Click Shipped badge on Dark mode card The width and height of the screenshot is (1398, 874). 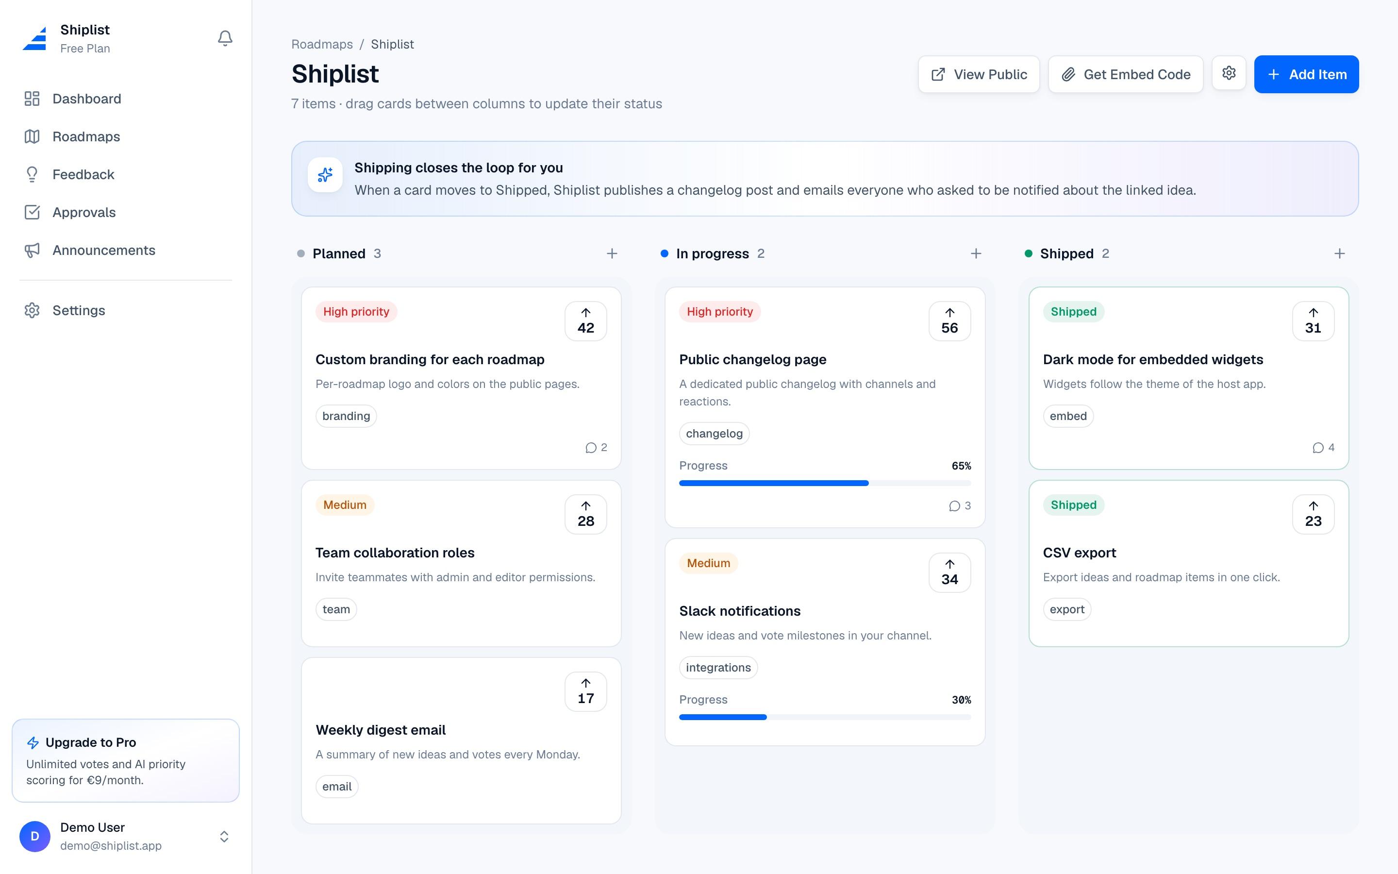coord(1073,312)
